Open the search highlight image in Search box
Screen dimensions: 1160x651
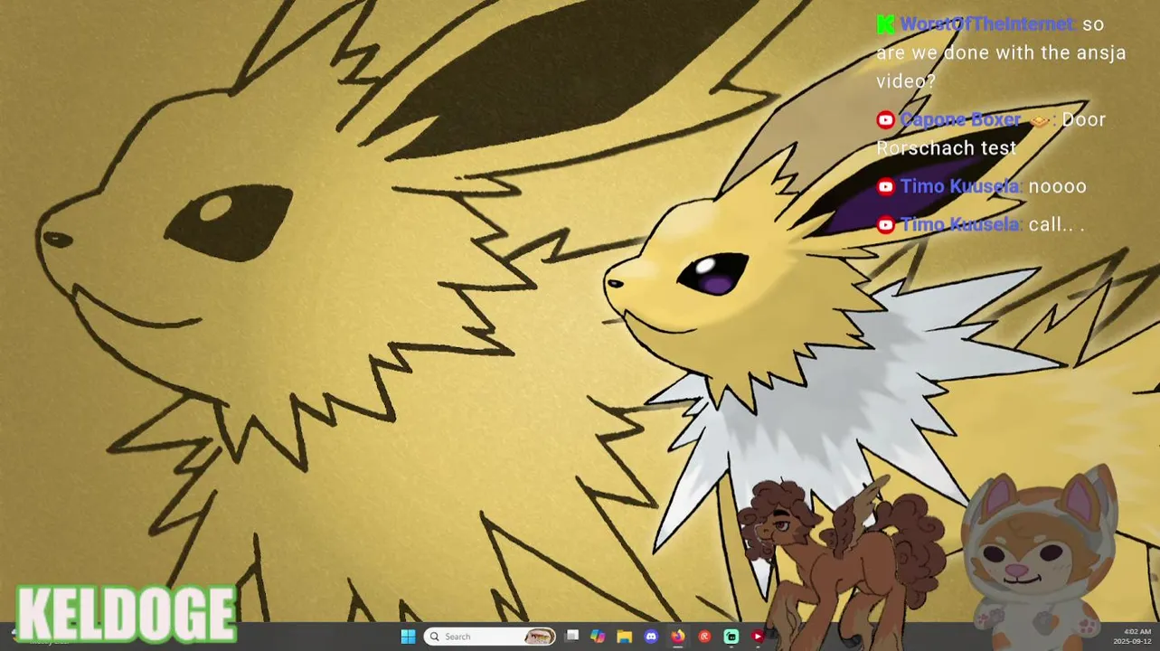(x=539, y=637)
